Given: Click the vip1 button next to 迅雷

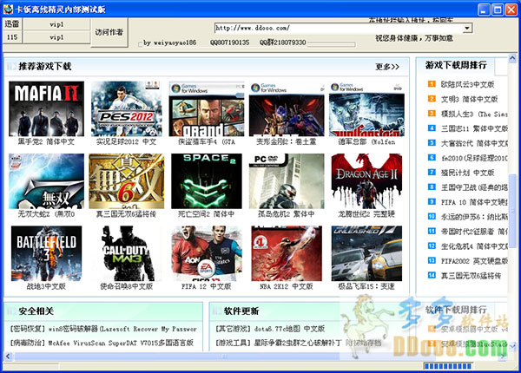Looking at the screenshot, I should (56, 24).
